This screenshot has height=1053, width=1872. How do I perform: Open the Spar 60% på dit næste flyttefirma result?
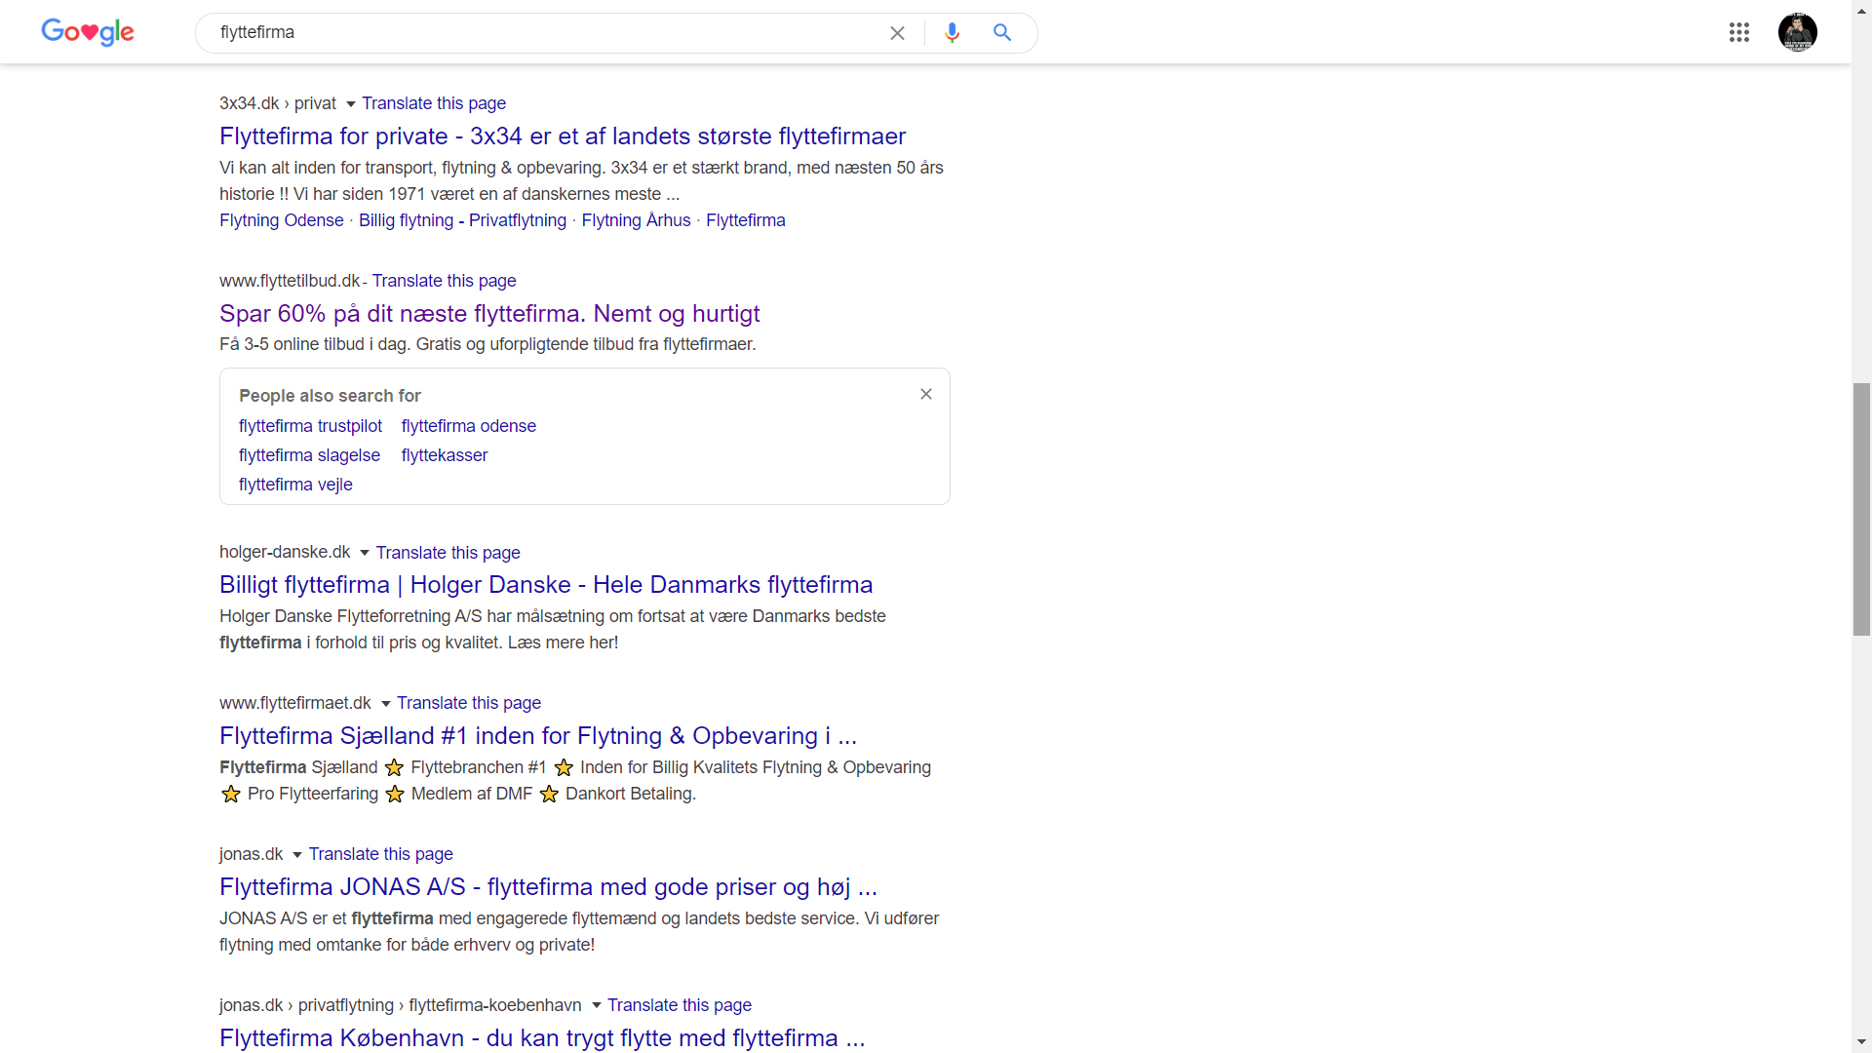point(489,314)
